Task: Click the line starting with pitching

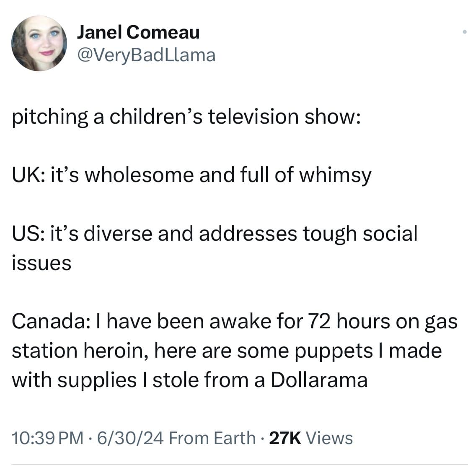Action: (185, 117)
